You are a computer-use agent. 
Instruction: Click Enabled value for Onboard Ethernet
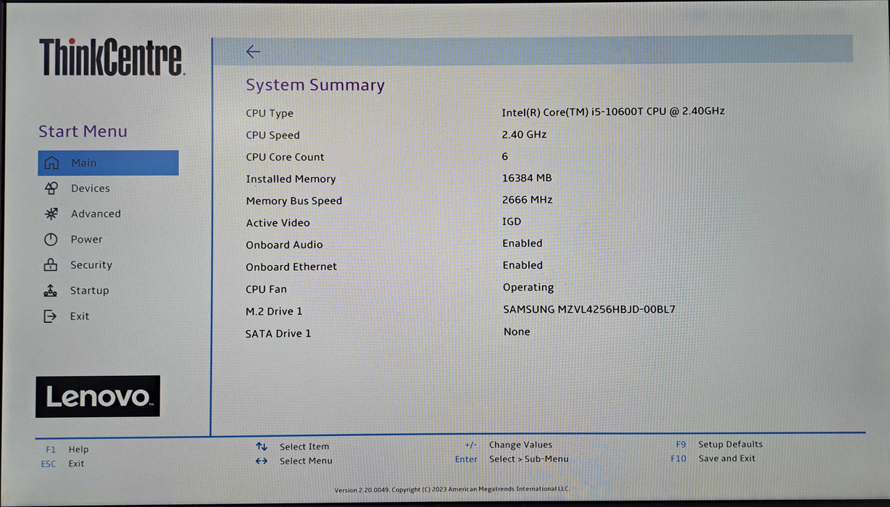click(x=523, y=265)
